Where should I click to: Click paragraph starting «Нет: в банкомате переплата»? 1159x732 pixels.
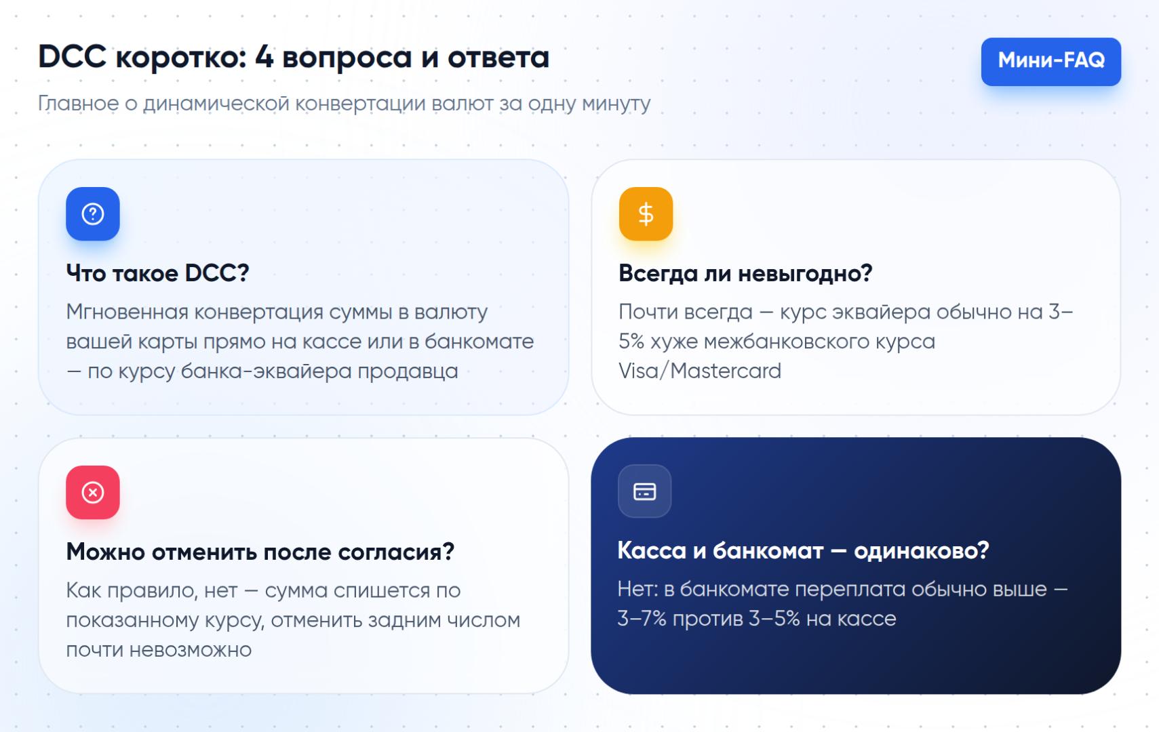[842, 604]
